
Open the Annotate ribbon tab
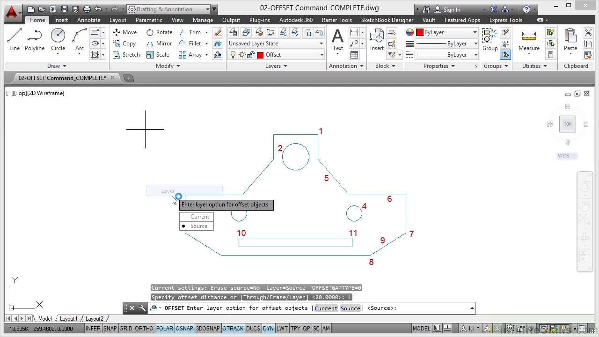coord(89,20)
